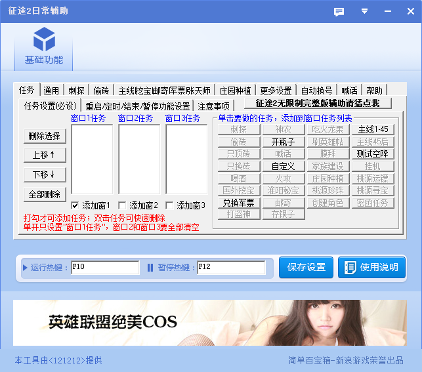
Task: Click inside the 窗口1任务 list box
Action: coord(92,159)
